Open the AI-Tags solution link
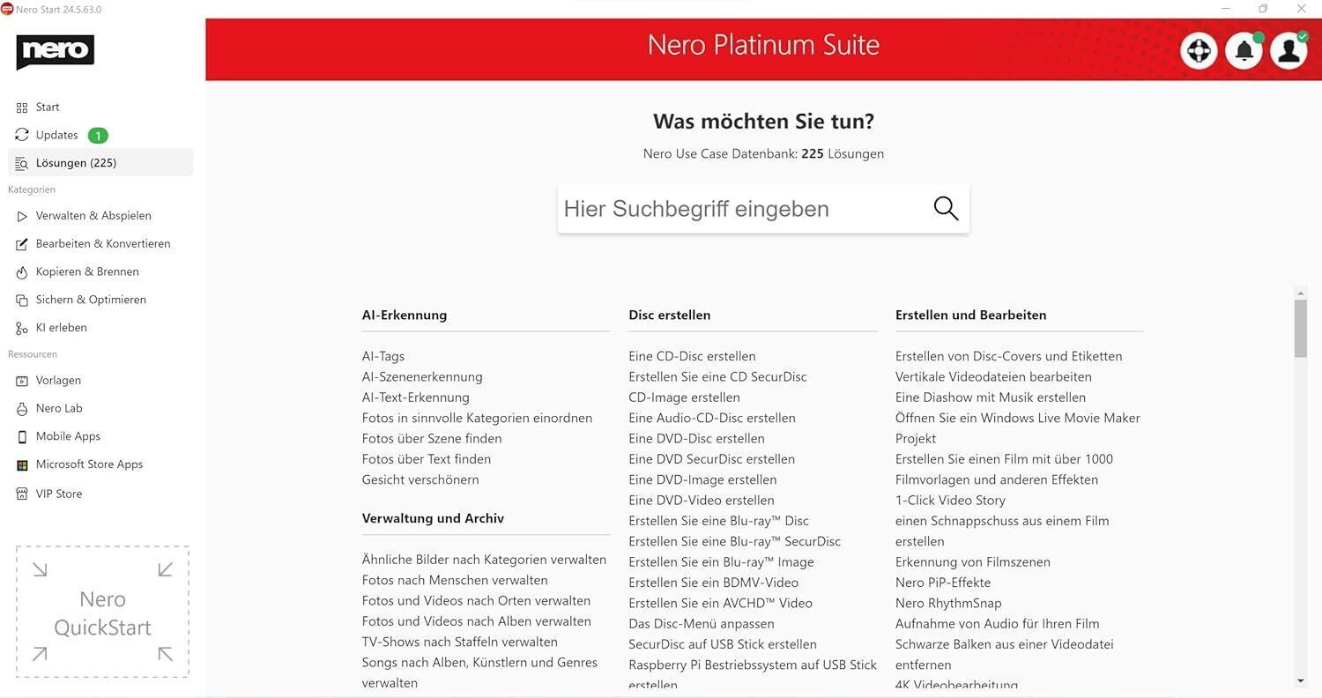 [x=383, y=357]
